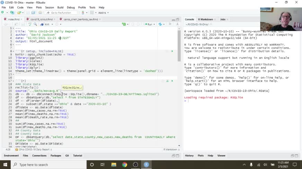Switch to the covid19_rollout.Rmd tab
Screen dimensions: 302x169
click(42, 19)
